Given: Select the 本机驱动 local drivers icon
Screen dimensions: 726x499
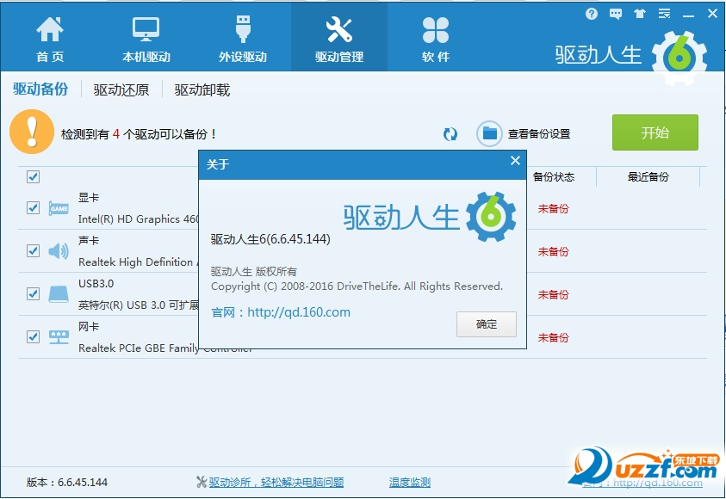Looking at the screenshot, I should (x=146, y=36).
